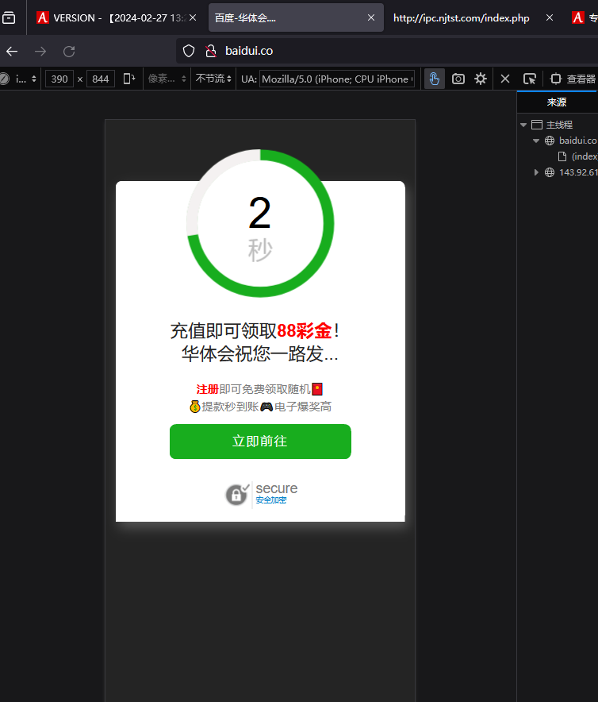The height and width of the screenshot is (702, 598).
Task: Reload the page with refresh icon
Action: [x=69, y=52]
